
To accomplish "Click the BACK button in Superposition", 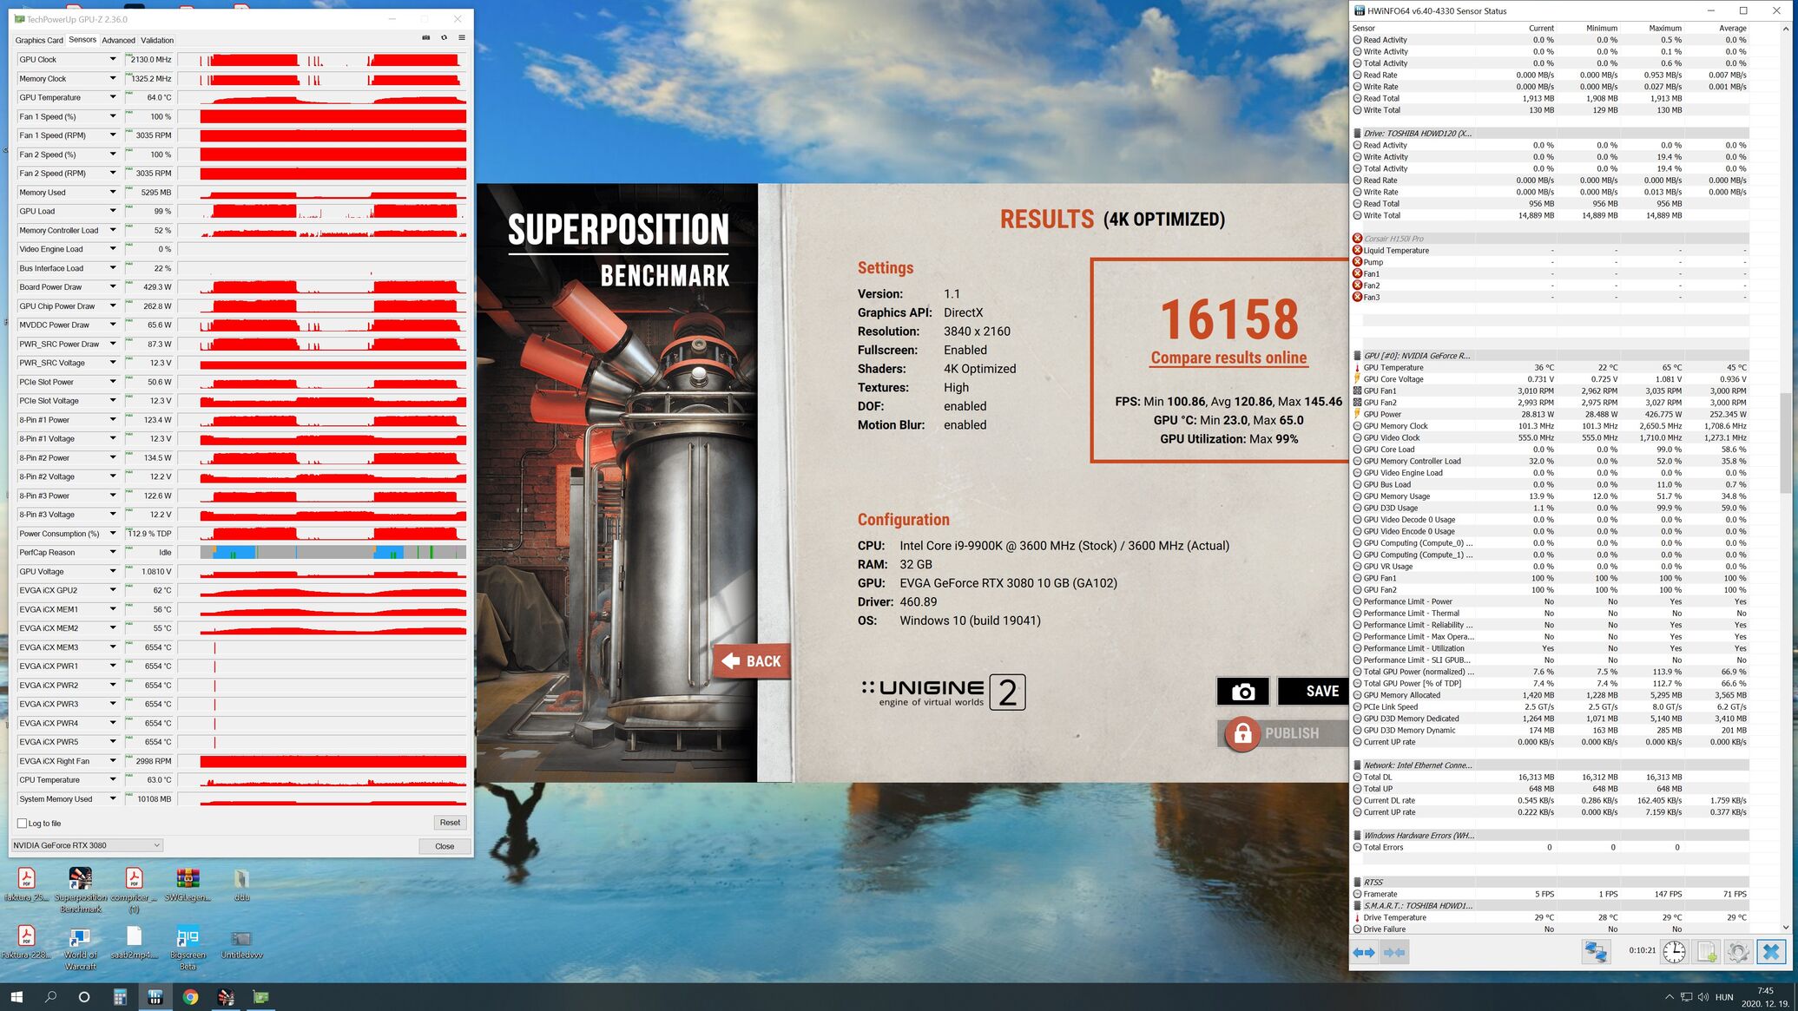I will pos(752,661).
